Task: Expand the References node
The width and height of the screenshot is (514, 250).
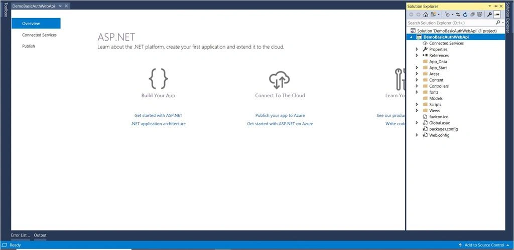Action: [417, 56]
